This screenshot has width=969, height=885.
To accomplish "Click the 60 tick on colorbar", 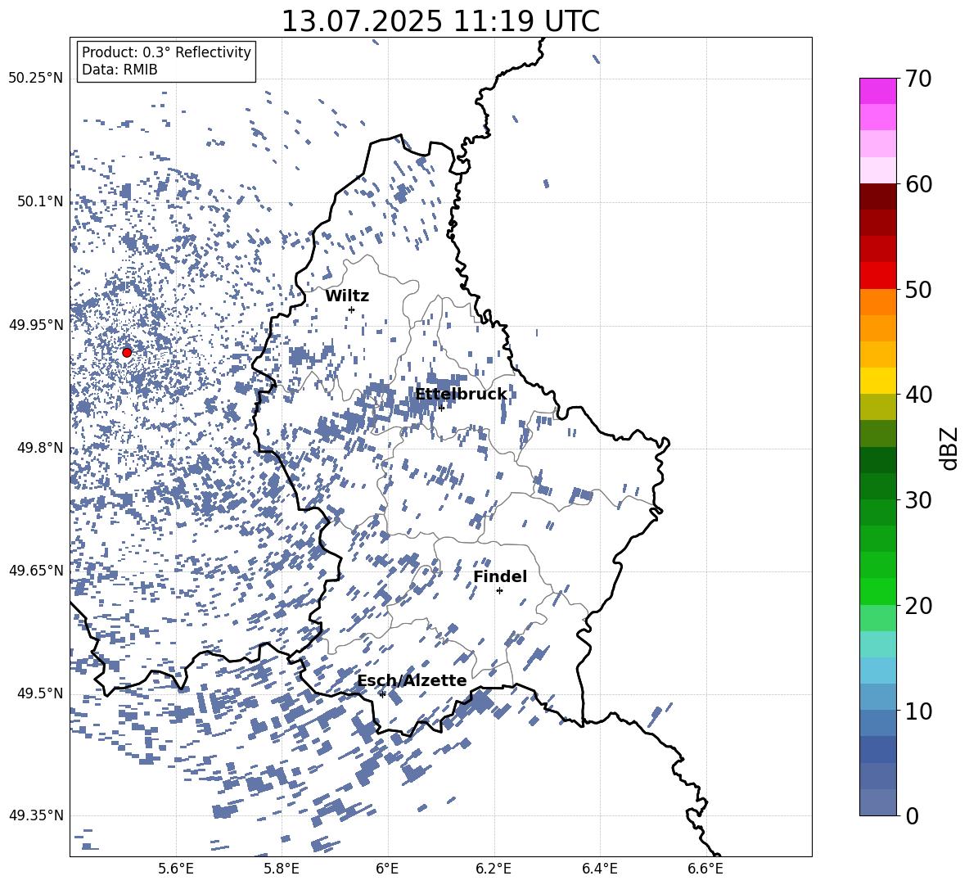I will (918, 184).
